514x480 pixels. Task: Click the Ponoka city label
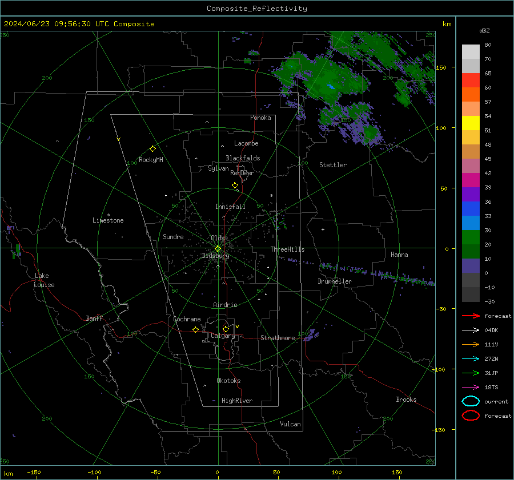260,118
